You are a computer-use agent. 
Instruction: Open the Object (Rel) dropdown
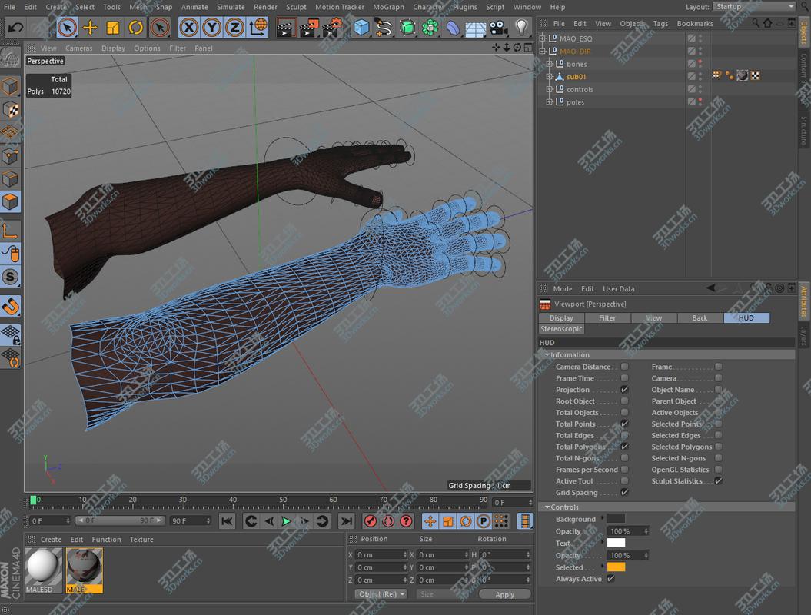pos(381,594)
